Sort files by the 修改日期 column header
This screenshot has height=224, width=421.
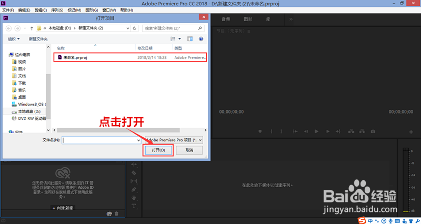point(145,48)
